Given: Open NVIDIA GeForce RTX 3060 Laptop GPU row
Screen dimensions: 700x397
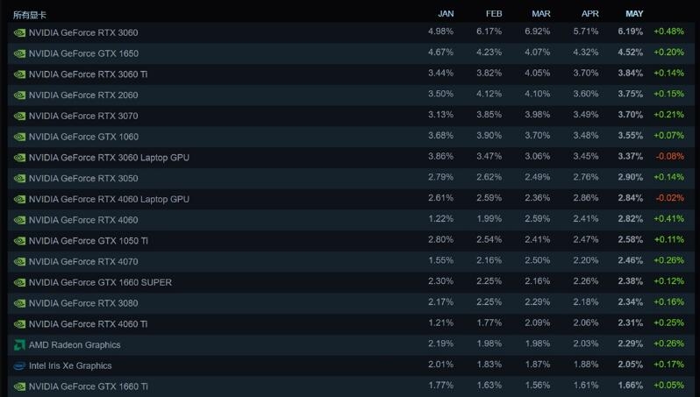Looking at the screenshot, I should (x=351, y=158).
